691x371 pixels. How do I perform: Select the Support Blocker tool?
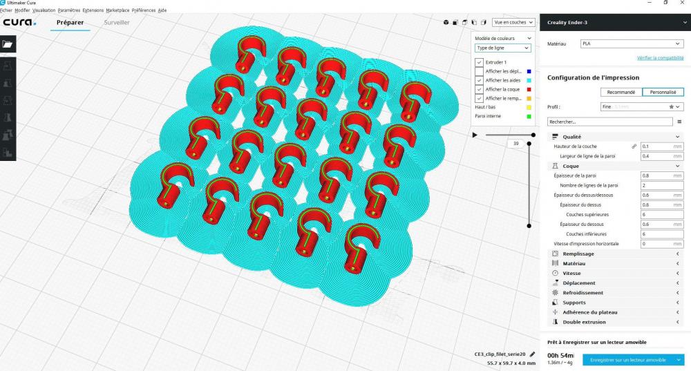click(8, 153)
